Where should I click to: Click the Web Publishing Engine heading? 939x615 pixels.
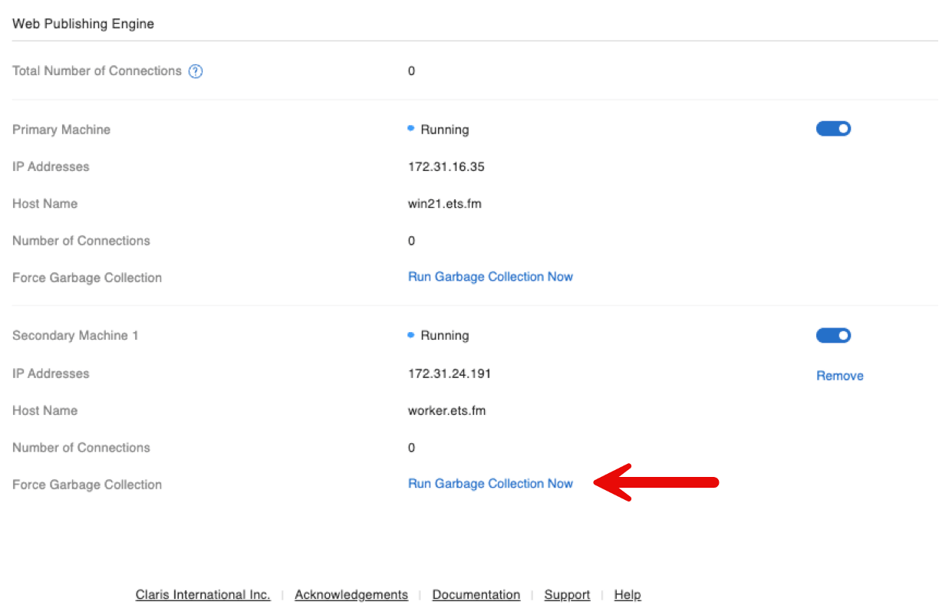84,24
